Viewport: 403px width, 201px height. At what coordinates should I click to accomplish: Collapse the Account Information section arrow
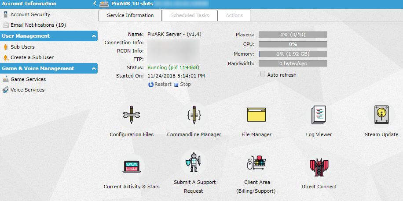(x=95, y=4)
